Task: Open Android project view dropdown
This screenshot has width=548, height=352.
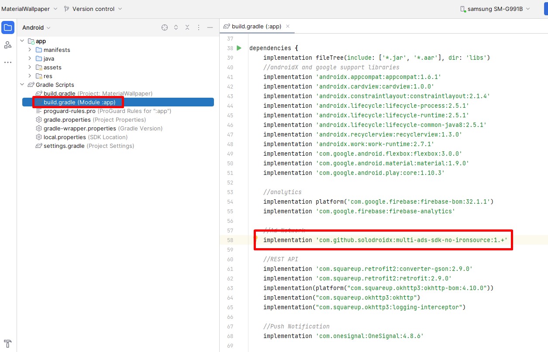Action: pyautogui.click(x=37, y=27)
